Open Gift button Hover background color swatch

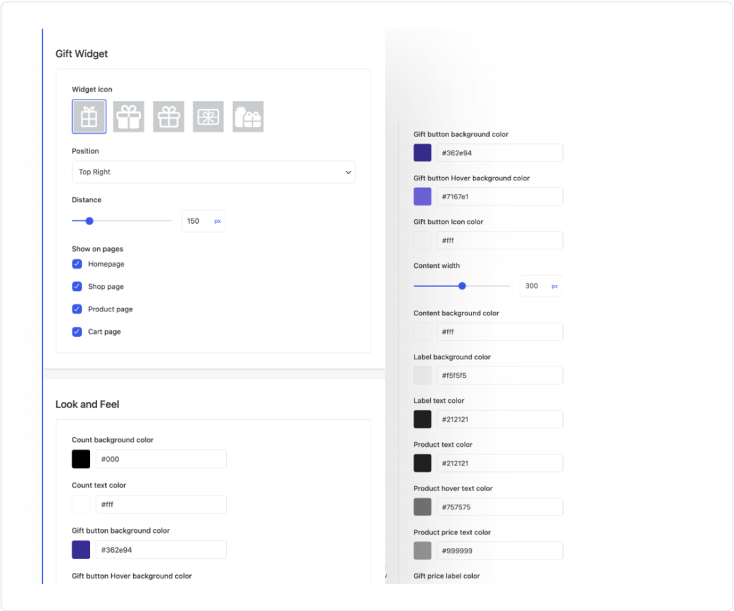pyautogui.click(x=422, y=197)
